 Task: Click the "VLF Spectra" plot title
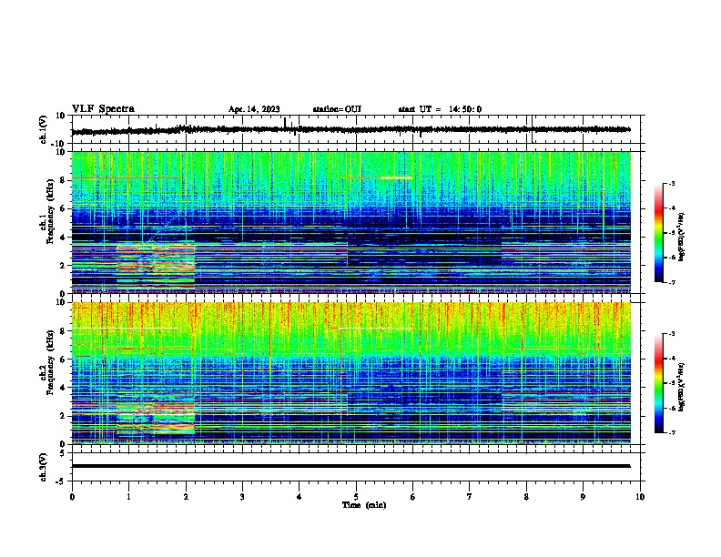pos(104,109)
